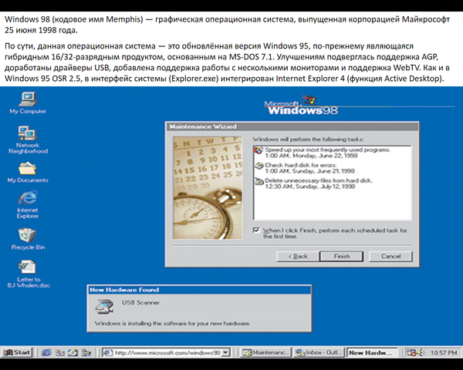Click the USB Scanner device icon
The width and height of the screenshot is (463, 370).
coord(103,307)
